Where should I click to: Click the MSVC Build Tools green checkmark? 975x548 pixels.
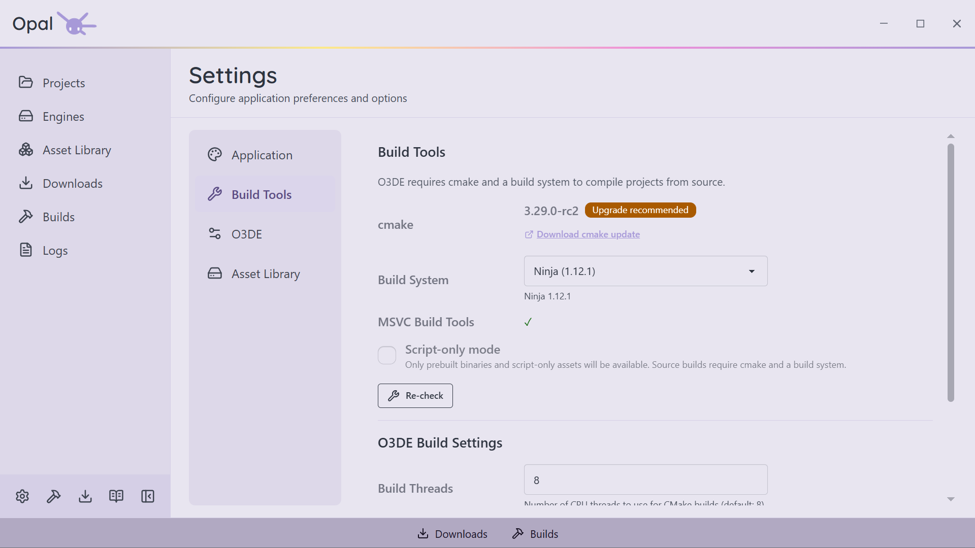(528, 322)
